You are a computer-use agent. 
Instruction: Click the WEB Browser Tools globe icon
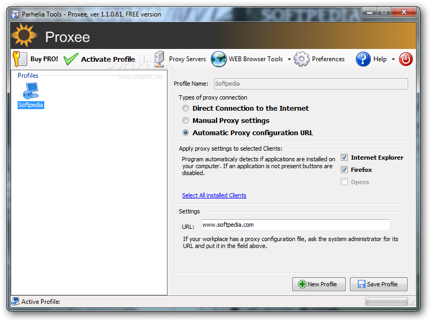click(x=219, y=59)
